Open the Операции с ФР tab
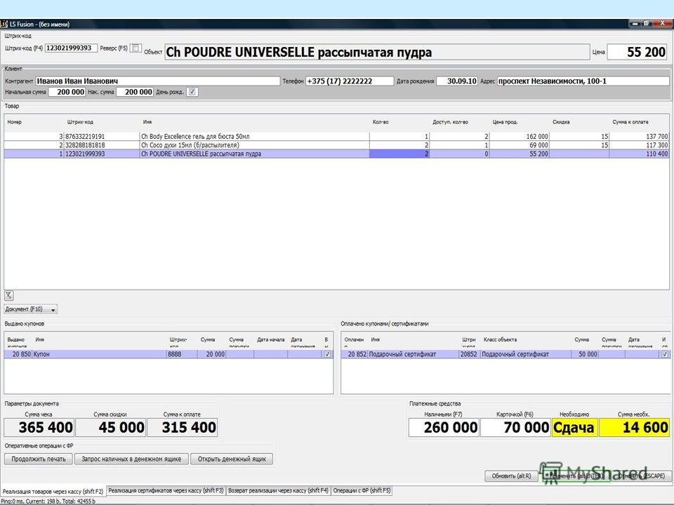Image resolution: width=674 pixels, height=505 pixels. (362, 490)
